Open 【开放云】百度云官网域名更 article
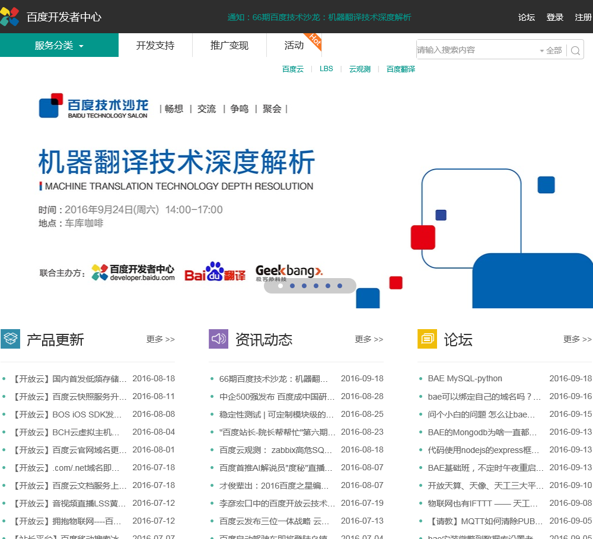Screen dimensions: 593x539 click(x=69, y=449)
